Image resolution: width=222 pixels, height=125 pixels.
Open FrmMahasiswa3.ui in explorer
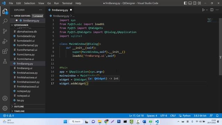(x=28, y=86)
